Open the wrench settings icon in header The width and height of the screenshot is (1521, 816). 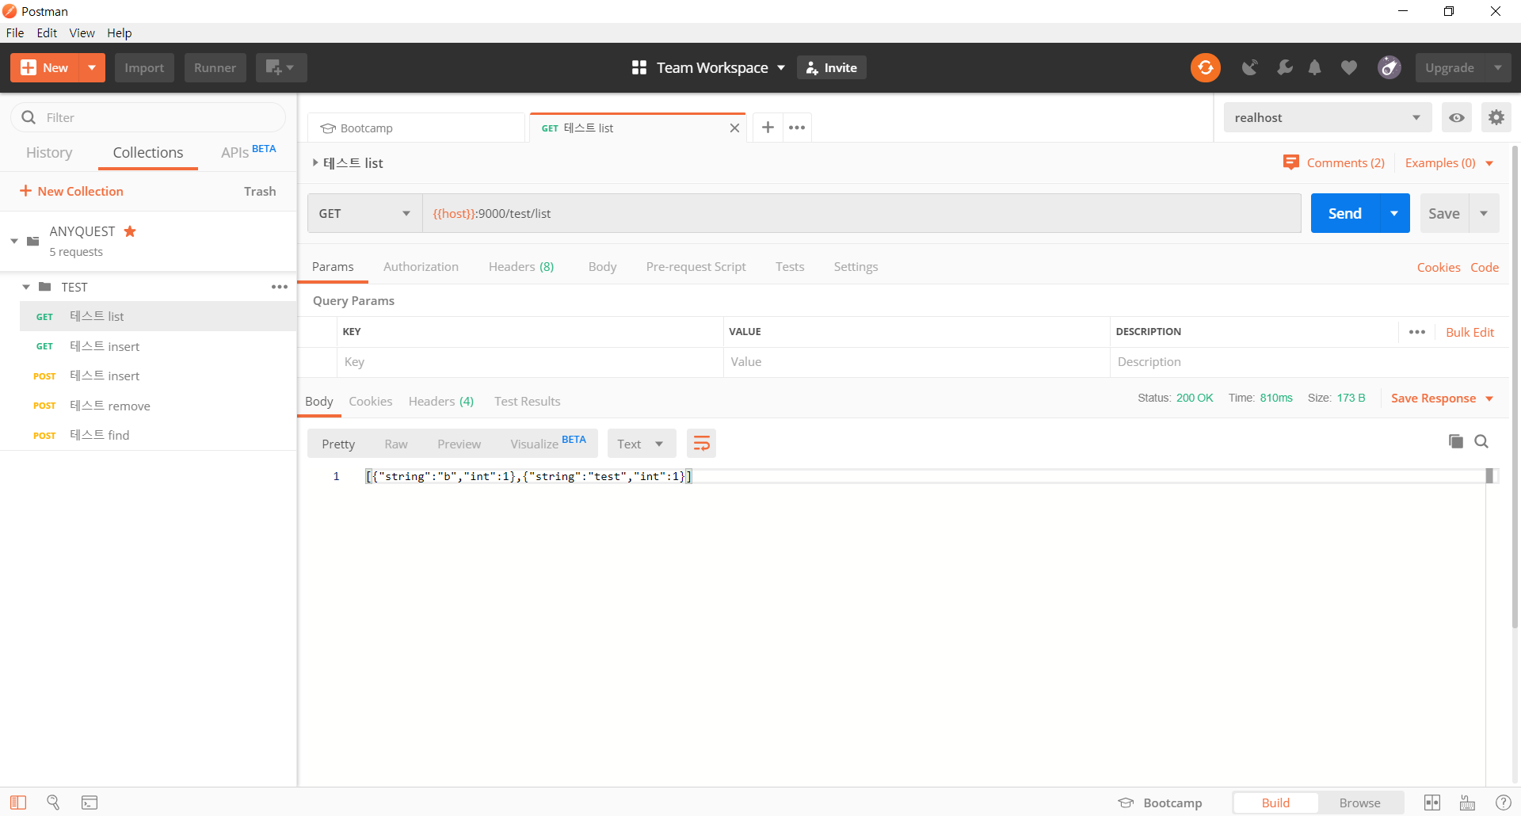click(1284, 67)
